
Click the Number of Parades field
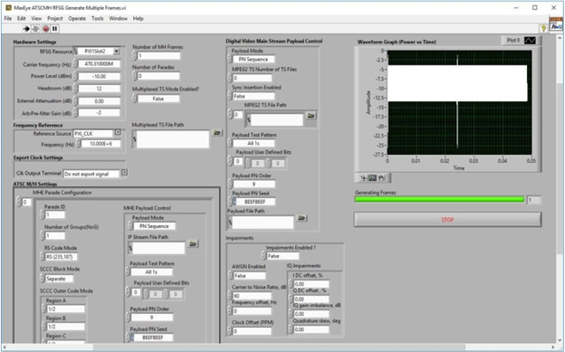tap(158, 76)
